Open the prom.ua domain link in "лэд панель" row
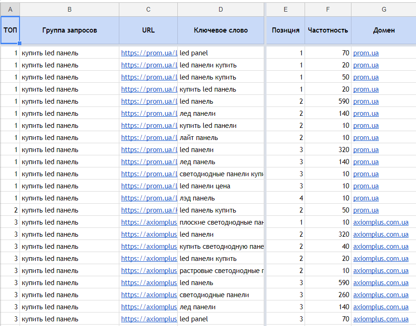 tap(366, 198)
